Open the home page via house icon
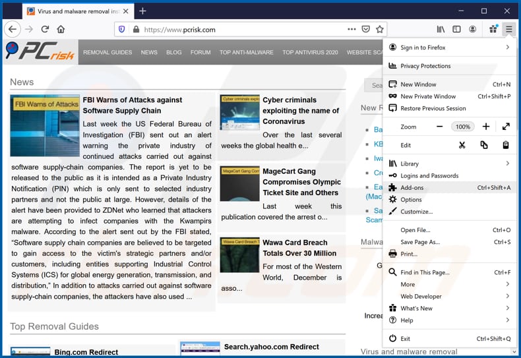The width and height of the screenshot is (521, 358). coord(61,29)
